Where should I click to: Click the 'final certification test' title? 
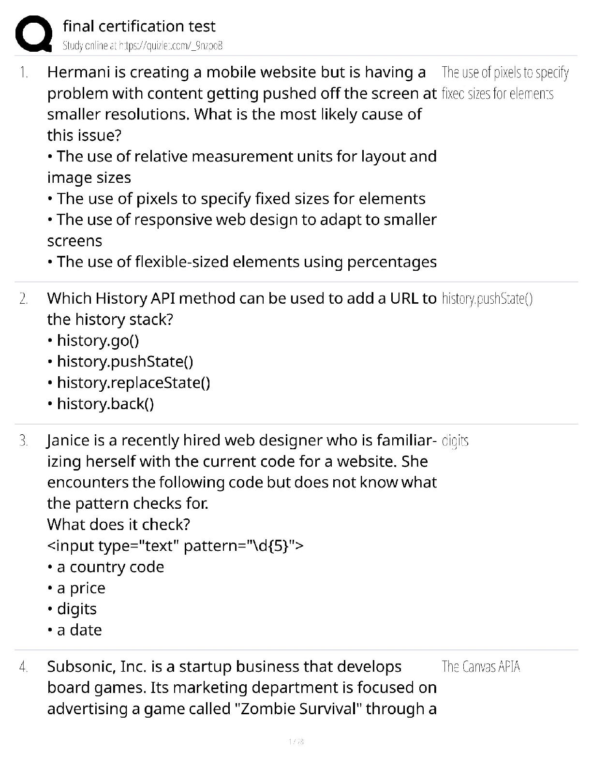pos(139,26)
